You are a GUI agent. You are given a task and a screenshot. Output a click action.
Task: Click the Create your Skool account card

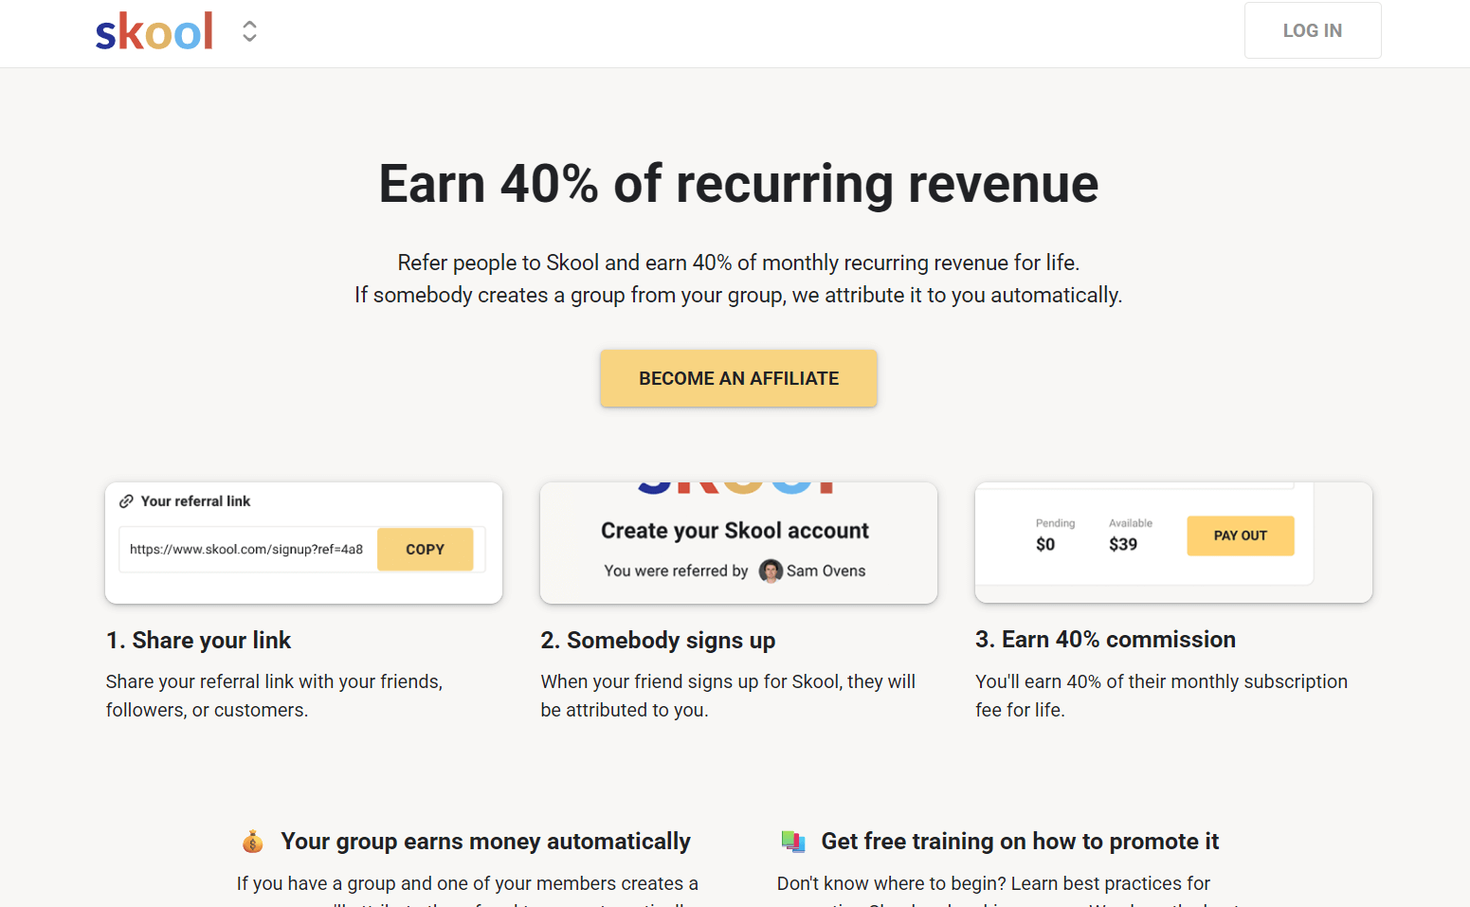pos(738,542)
